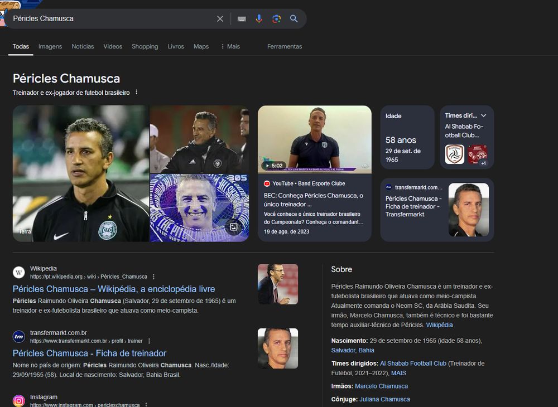
Task: Clear the search query with the X icon
Action: 220,19
